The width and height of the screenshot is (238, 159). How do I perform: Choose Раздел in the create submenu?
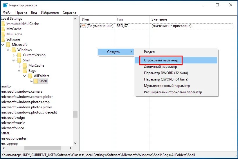176,52
